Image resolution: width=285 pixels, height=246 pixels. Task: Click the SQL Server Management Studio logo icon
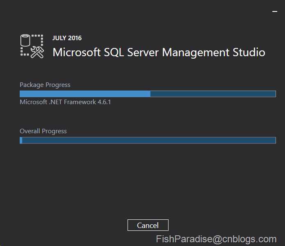[x=32, y=46]
